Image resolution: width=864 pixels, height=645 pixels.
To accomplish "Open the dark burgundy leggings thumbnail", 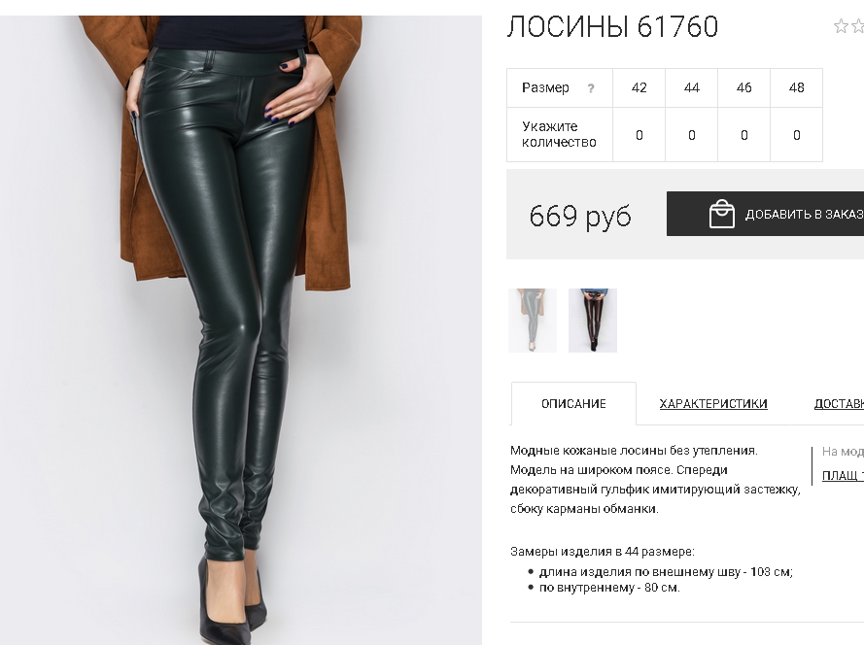I will click(593, 320).
